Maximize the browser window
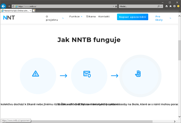This screenshot has width=181, height=123. [x=170, y=2]
